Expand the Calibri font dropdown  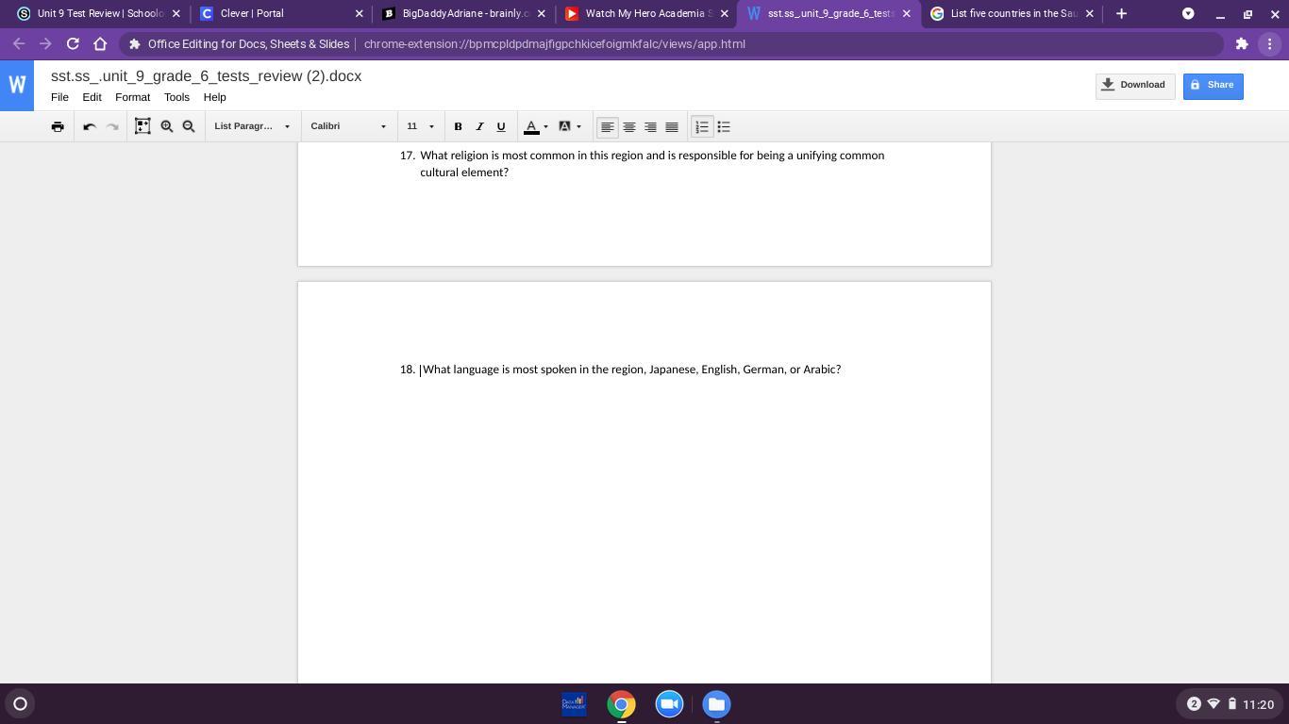[348, 126]
